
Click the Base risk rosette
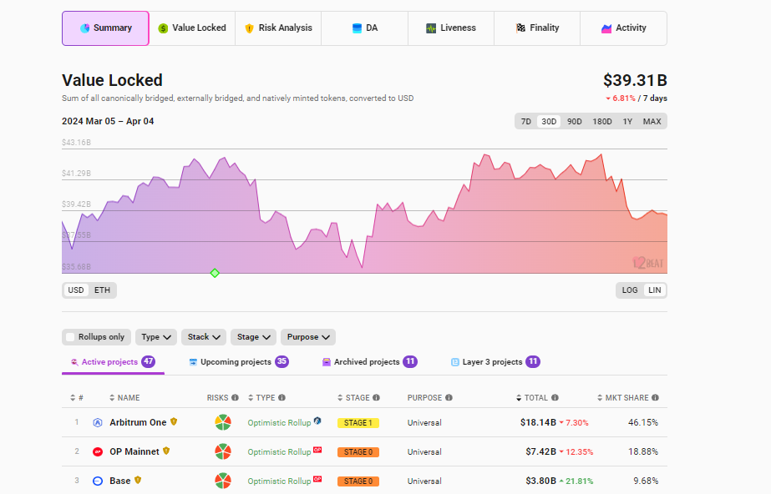(223, 481)
